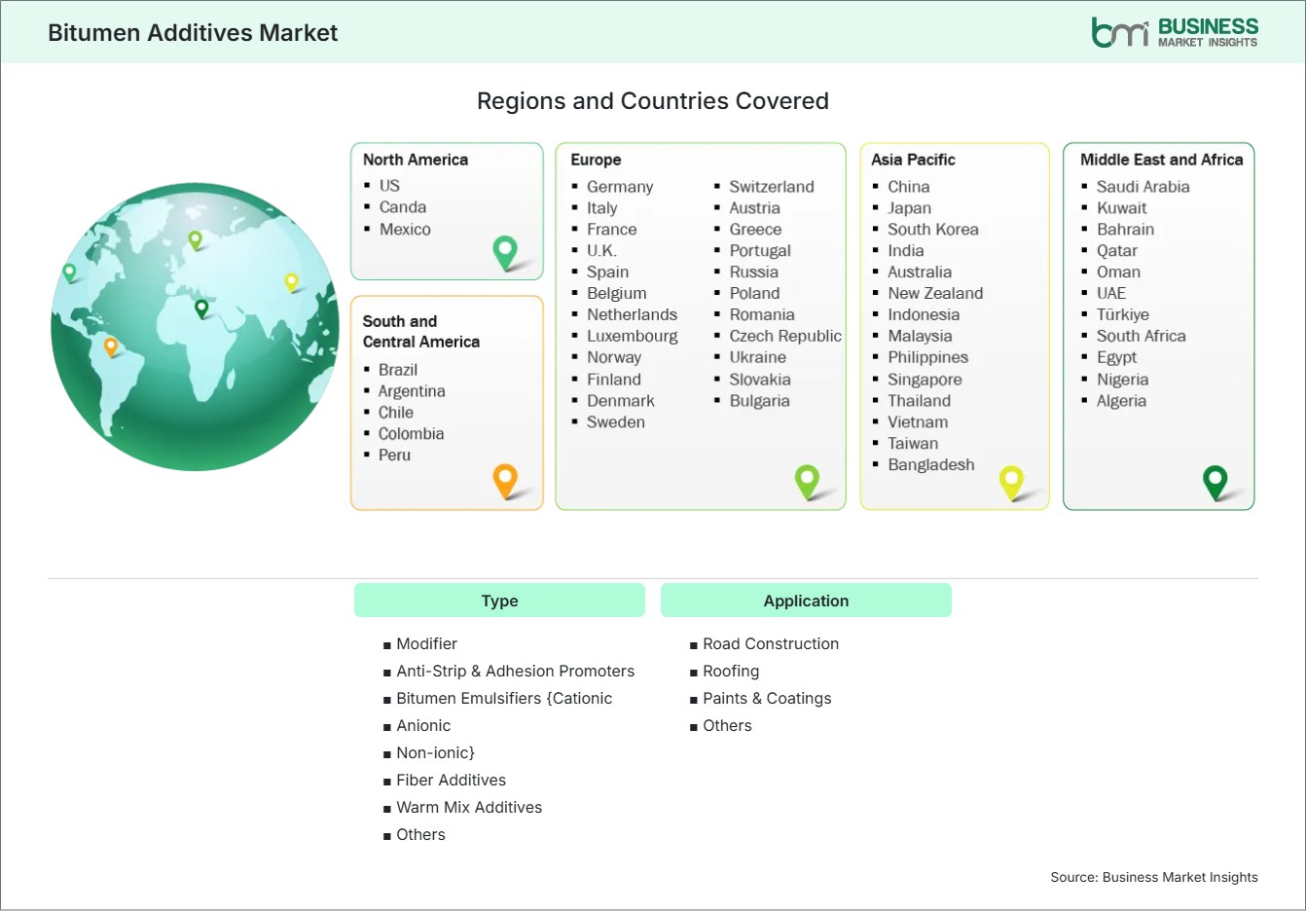Click Algeria in Middle East and Africa list
Image resolution: width=1306 pixels, height=911 pixels.
1121,401
